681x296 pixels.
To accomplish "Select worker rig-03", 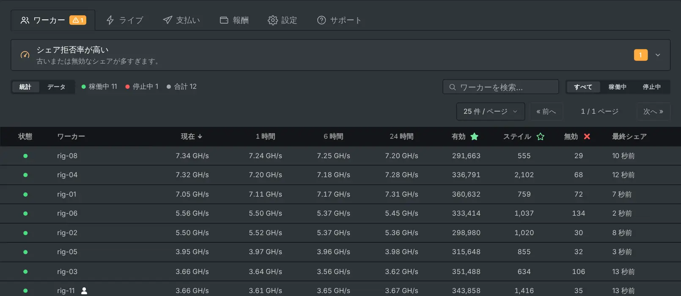I will coord(67,271).
